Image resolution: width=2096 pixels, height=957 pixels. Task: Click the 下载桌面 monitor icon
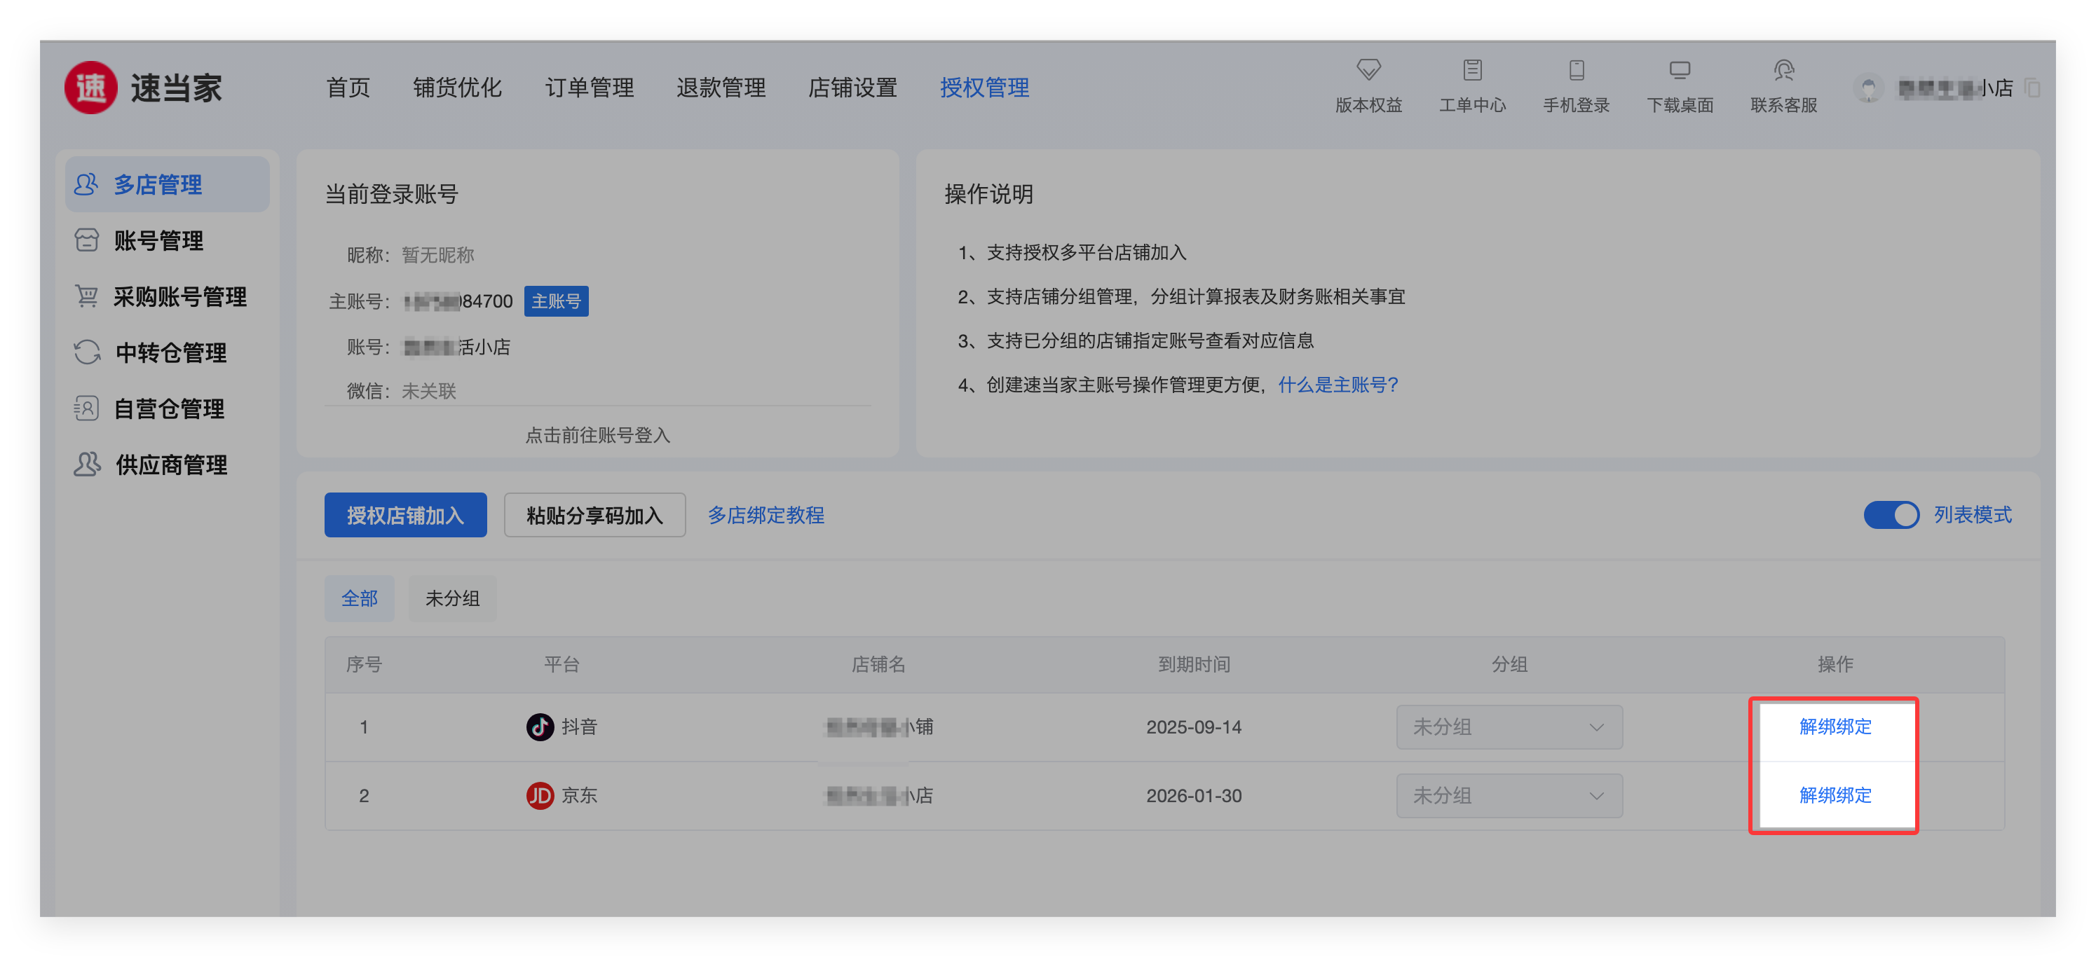[1680, 70]
